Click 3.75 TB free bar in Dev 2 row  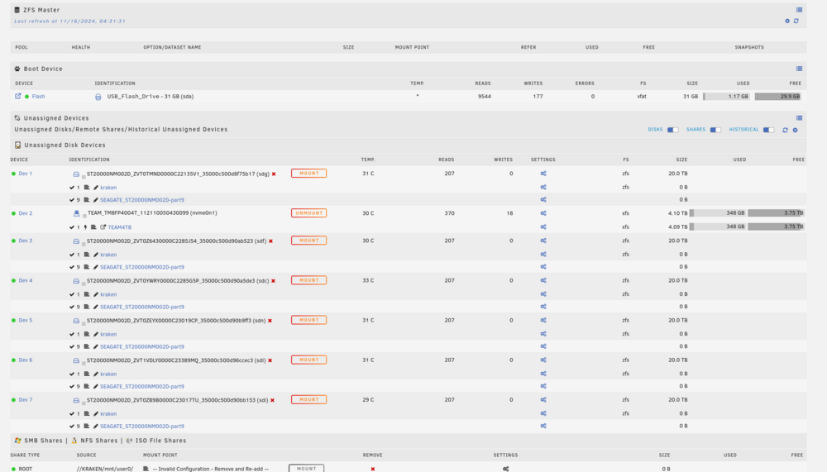[x=776, y=213]
